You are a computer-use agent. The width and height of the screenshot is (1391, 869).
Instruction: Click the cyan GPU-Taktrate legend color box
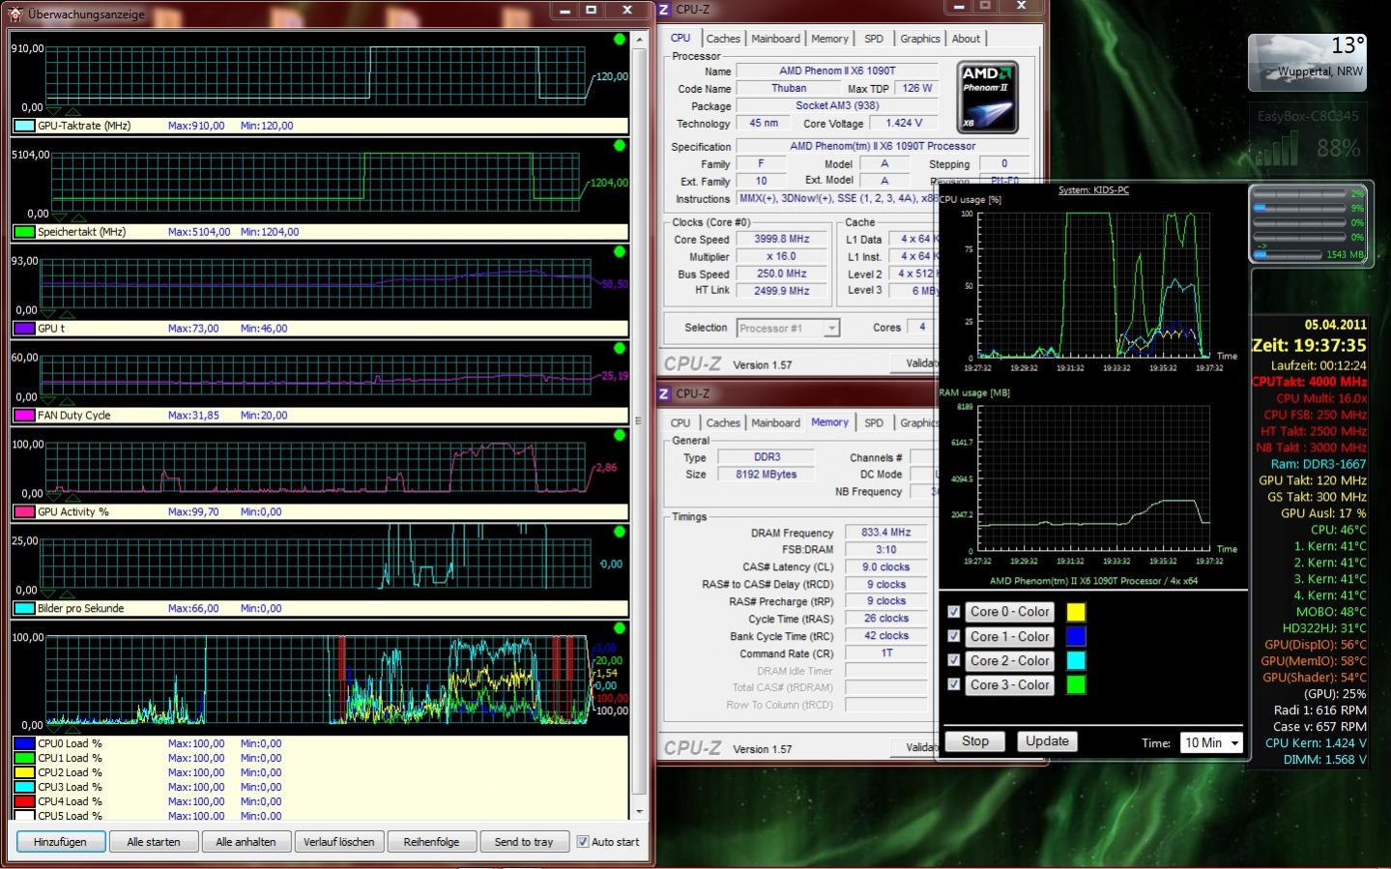(x=24, y=126)
